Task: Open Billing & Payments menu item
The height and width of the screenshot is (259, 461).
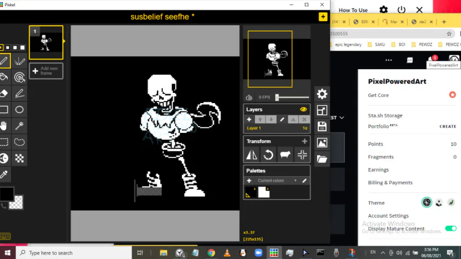Action: point(390,183)
